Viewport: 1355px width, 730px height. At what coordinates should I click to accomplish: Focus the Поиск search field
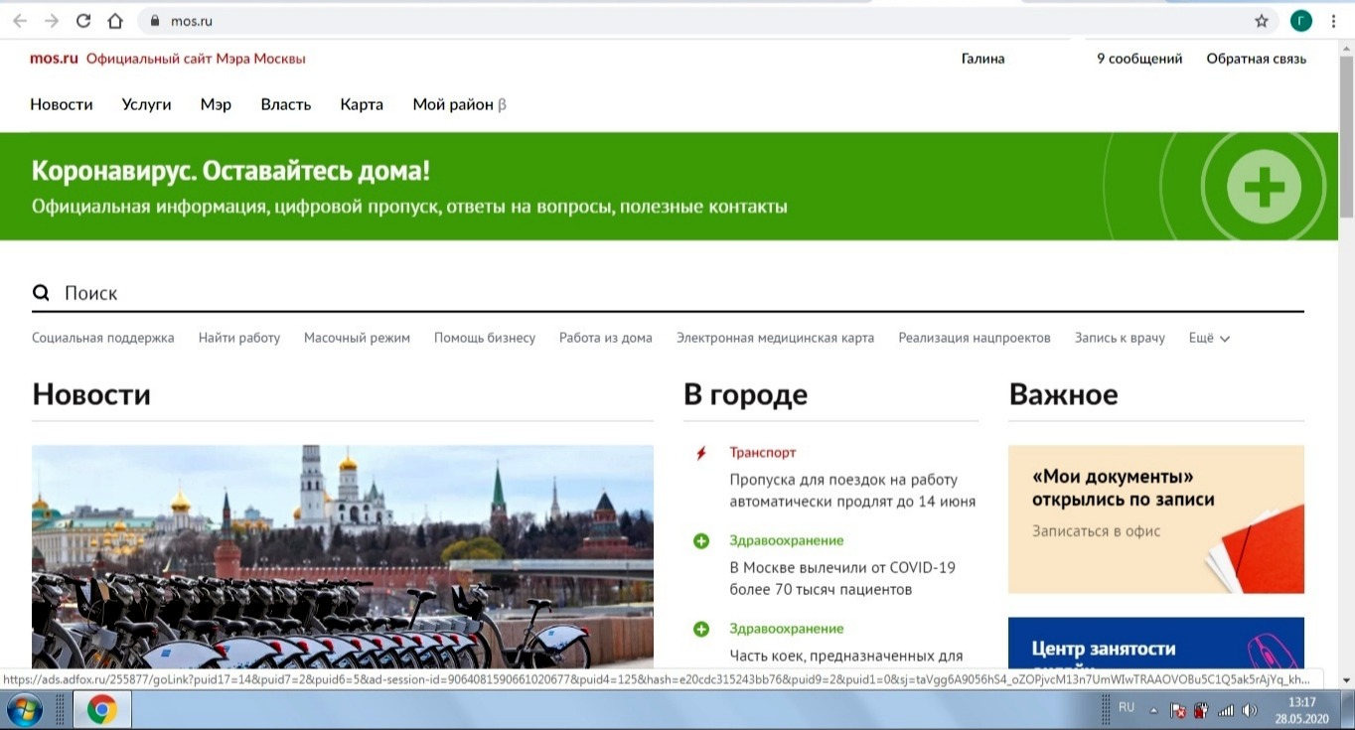click(668, 293)
